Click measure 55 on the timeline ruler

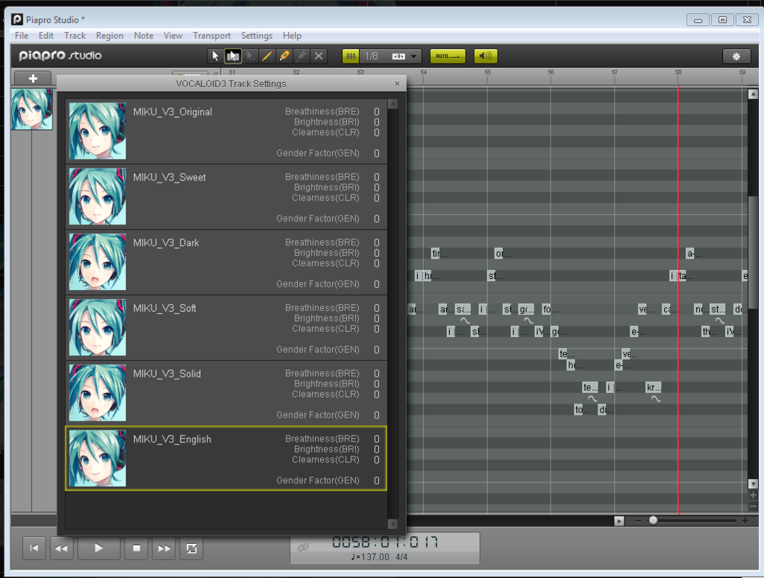click(488, 72)
